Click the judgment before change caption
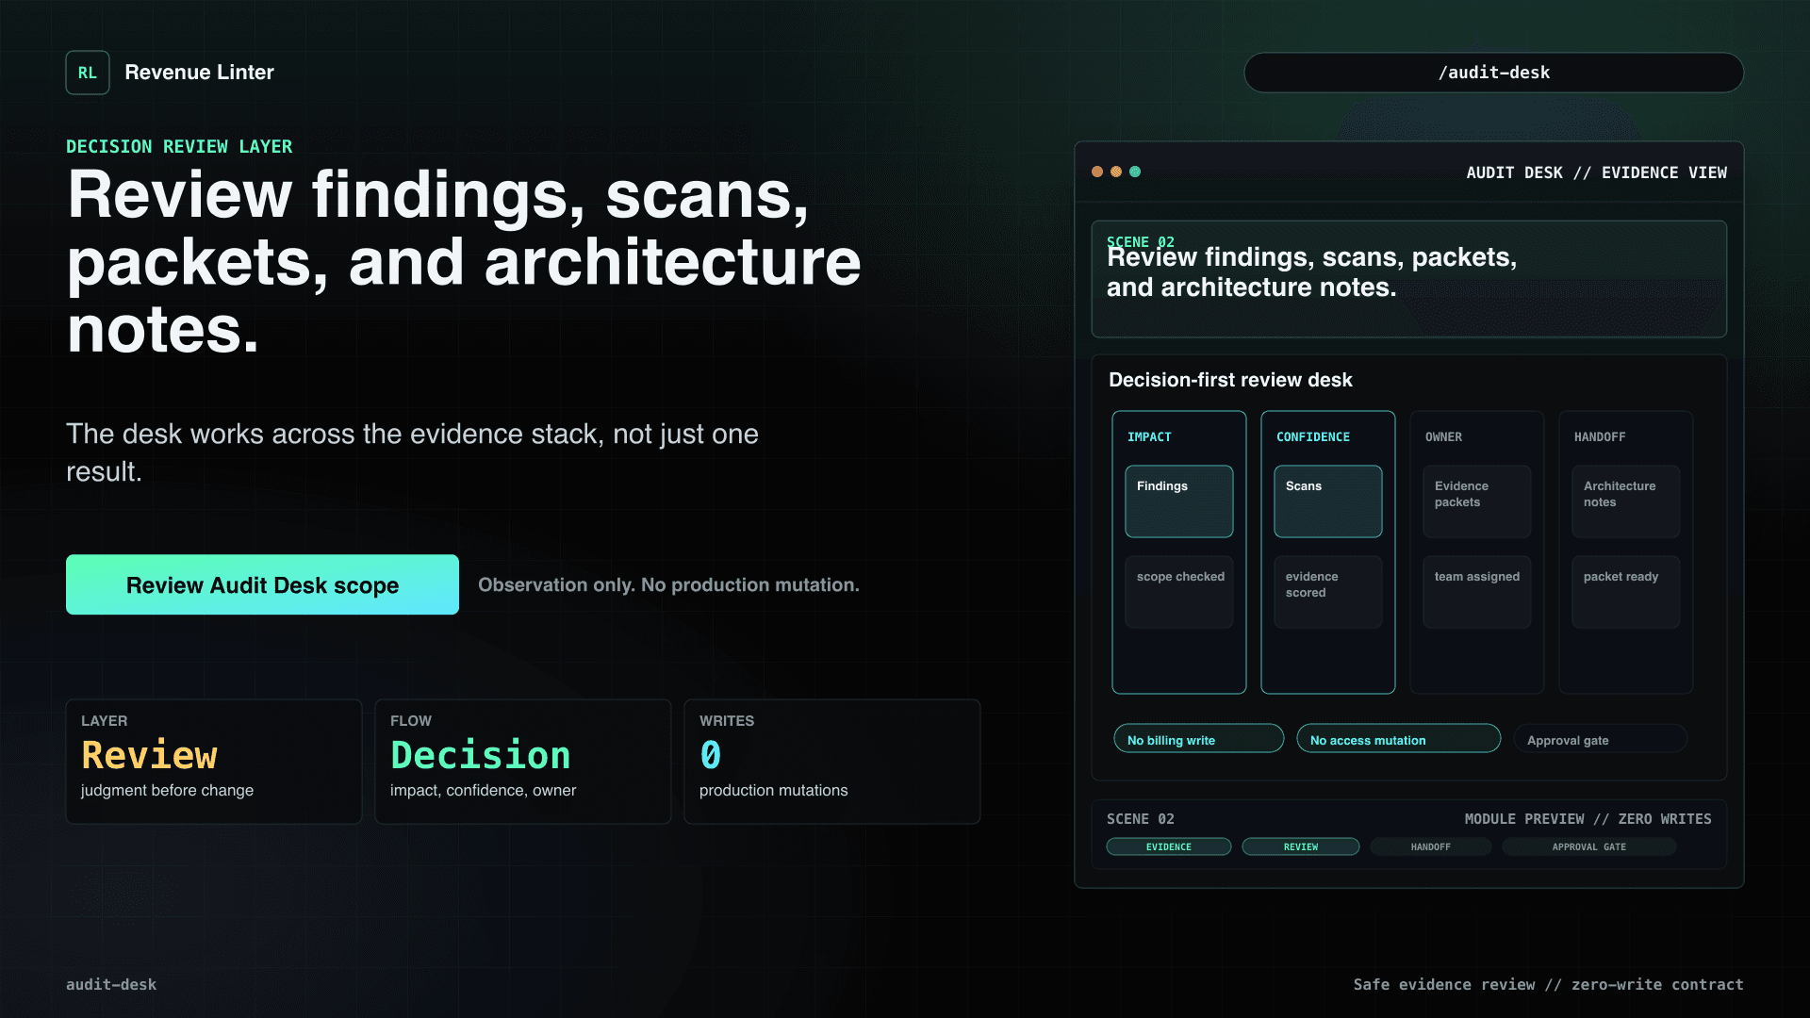1810x1018 pixels. coord(167,790)
